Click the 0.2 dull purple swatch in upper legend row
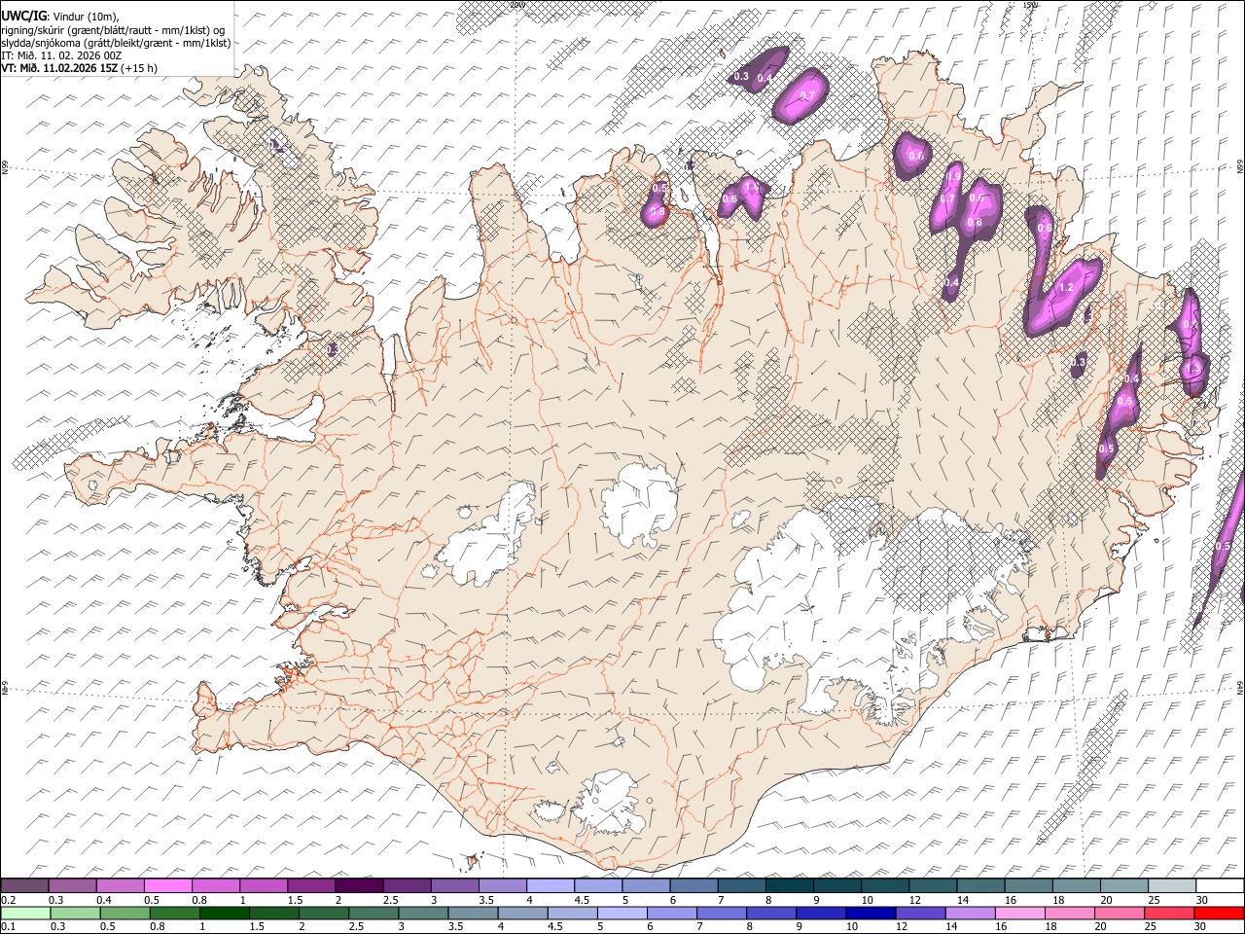Image resolution: width=1245 pixels, height=934 pixels. pyautogui.click(x=24, y=886)
